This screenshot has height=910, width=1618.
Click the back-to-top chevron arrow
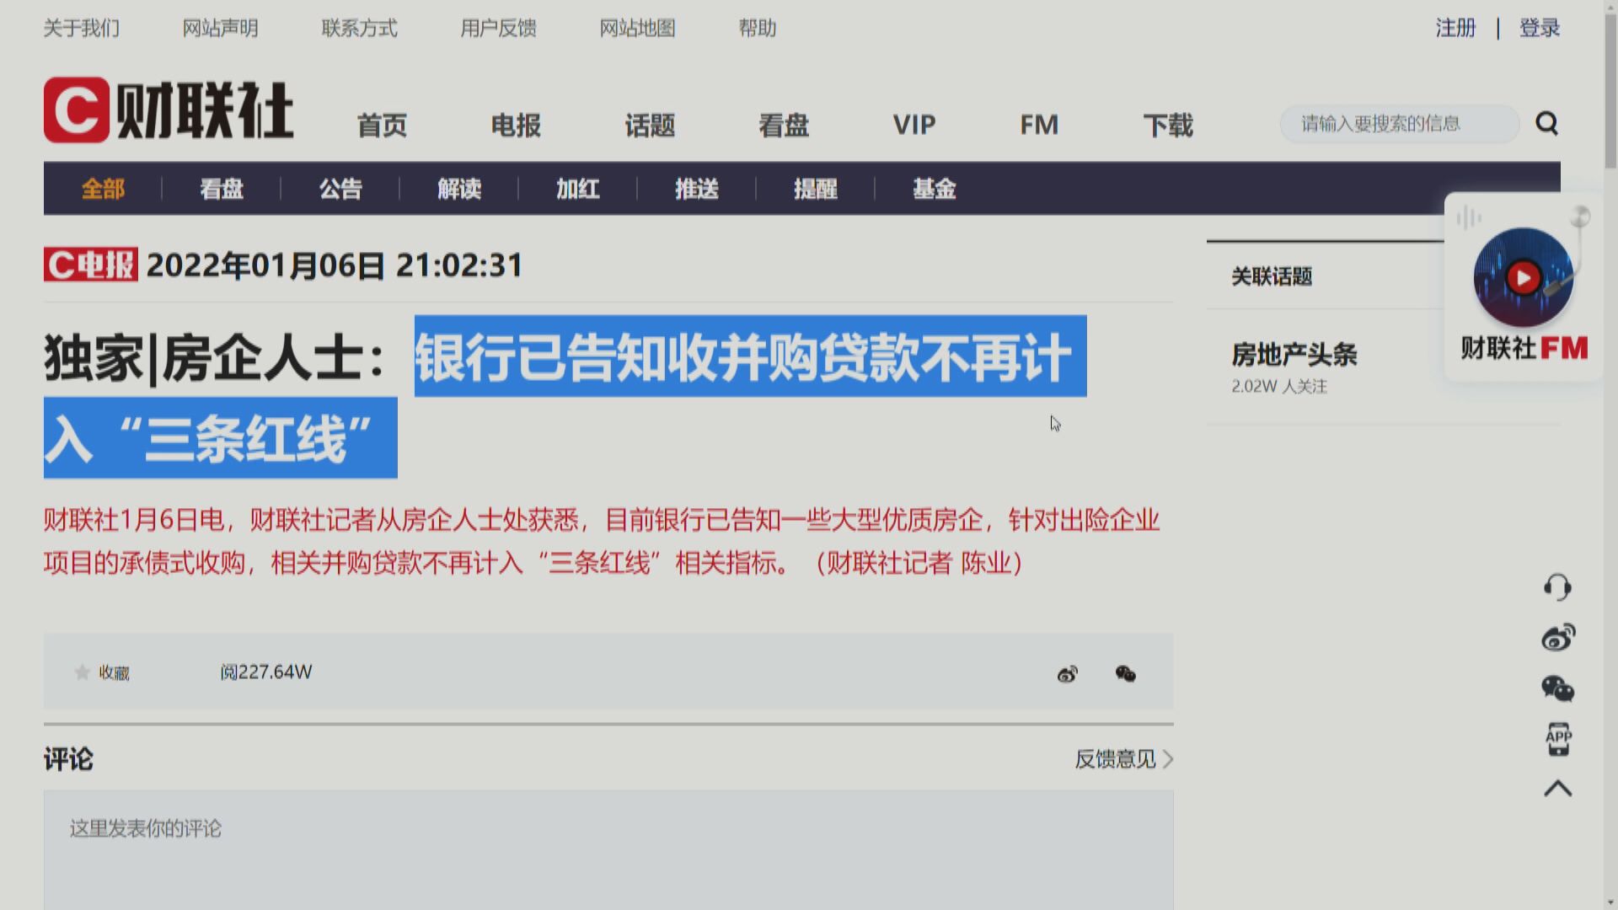pos(1560,790)
